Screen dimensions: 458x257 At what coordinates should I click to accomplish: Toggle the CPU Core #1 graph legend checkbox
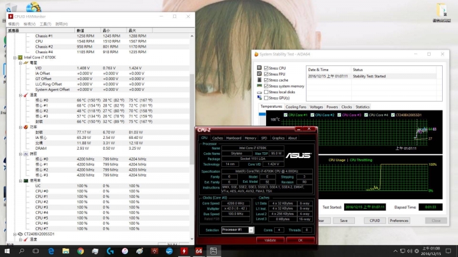point(286,115)
